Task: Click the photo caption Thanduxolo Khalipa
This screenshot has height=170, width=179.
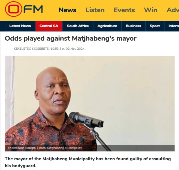Action: [22, 148]
